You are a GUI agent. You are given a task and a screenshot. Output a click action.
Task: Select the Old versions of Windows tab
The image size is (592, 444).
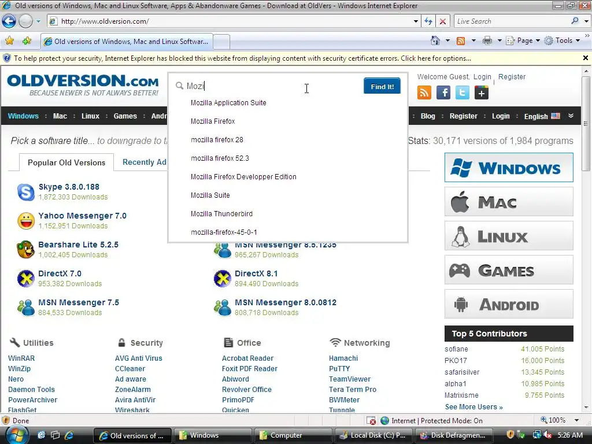(127, 42)
